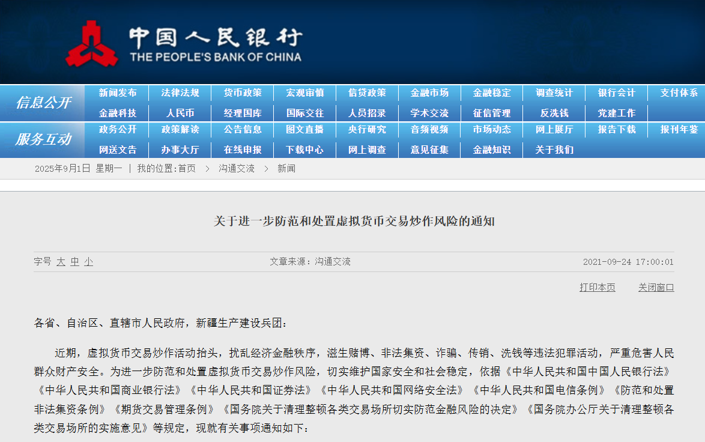Go to 货币政策 section
Viewport: 705px width, 442px height.
(x=243, y=93)
